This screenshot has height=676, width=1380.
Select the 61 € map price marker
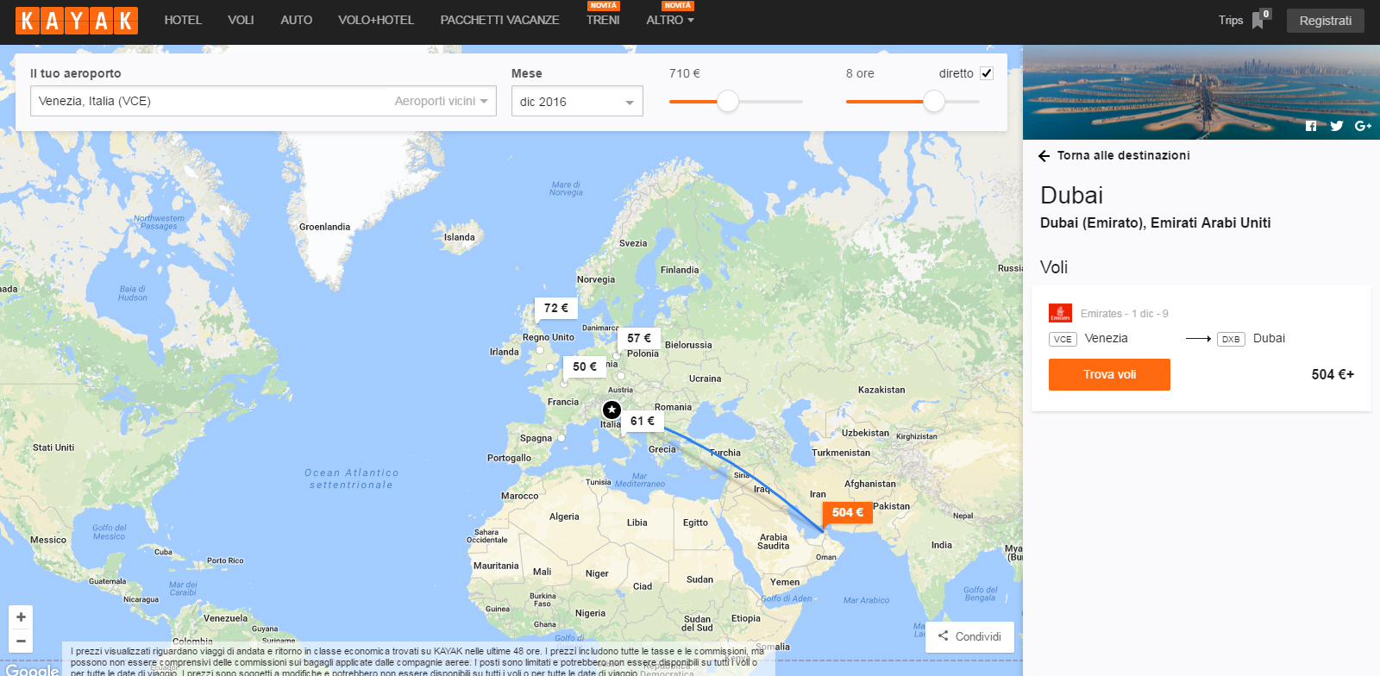pos(643,421)
